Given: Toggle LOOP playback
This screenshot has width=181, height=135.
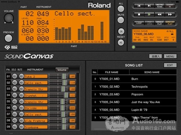Looking at the screenshot, I should tap(139, 23).
